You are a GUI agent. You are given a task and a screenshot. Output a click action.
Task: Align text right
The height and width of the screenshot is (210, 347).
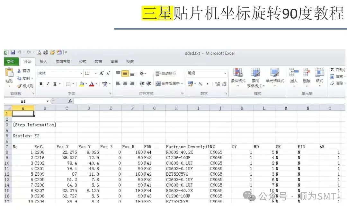[x=132, y=83]
